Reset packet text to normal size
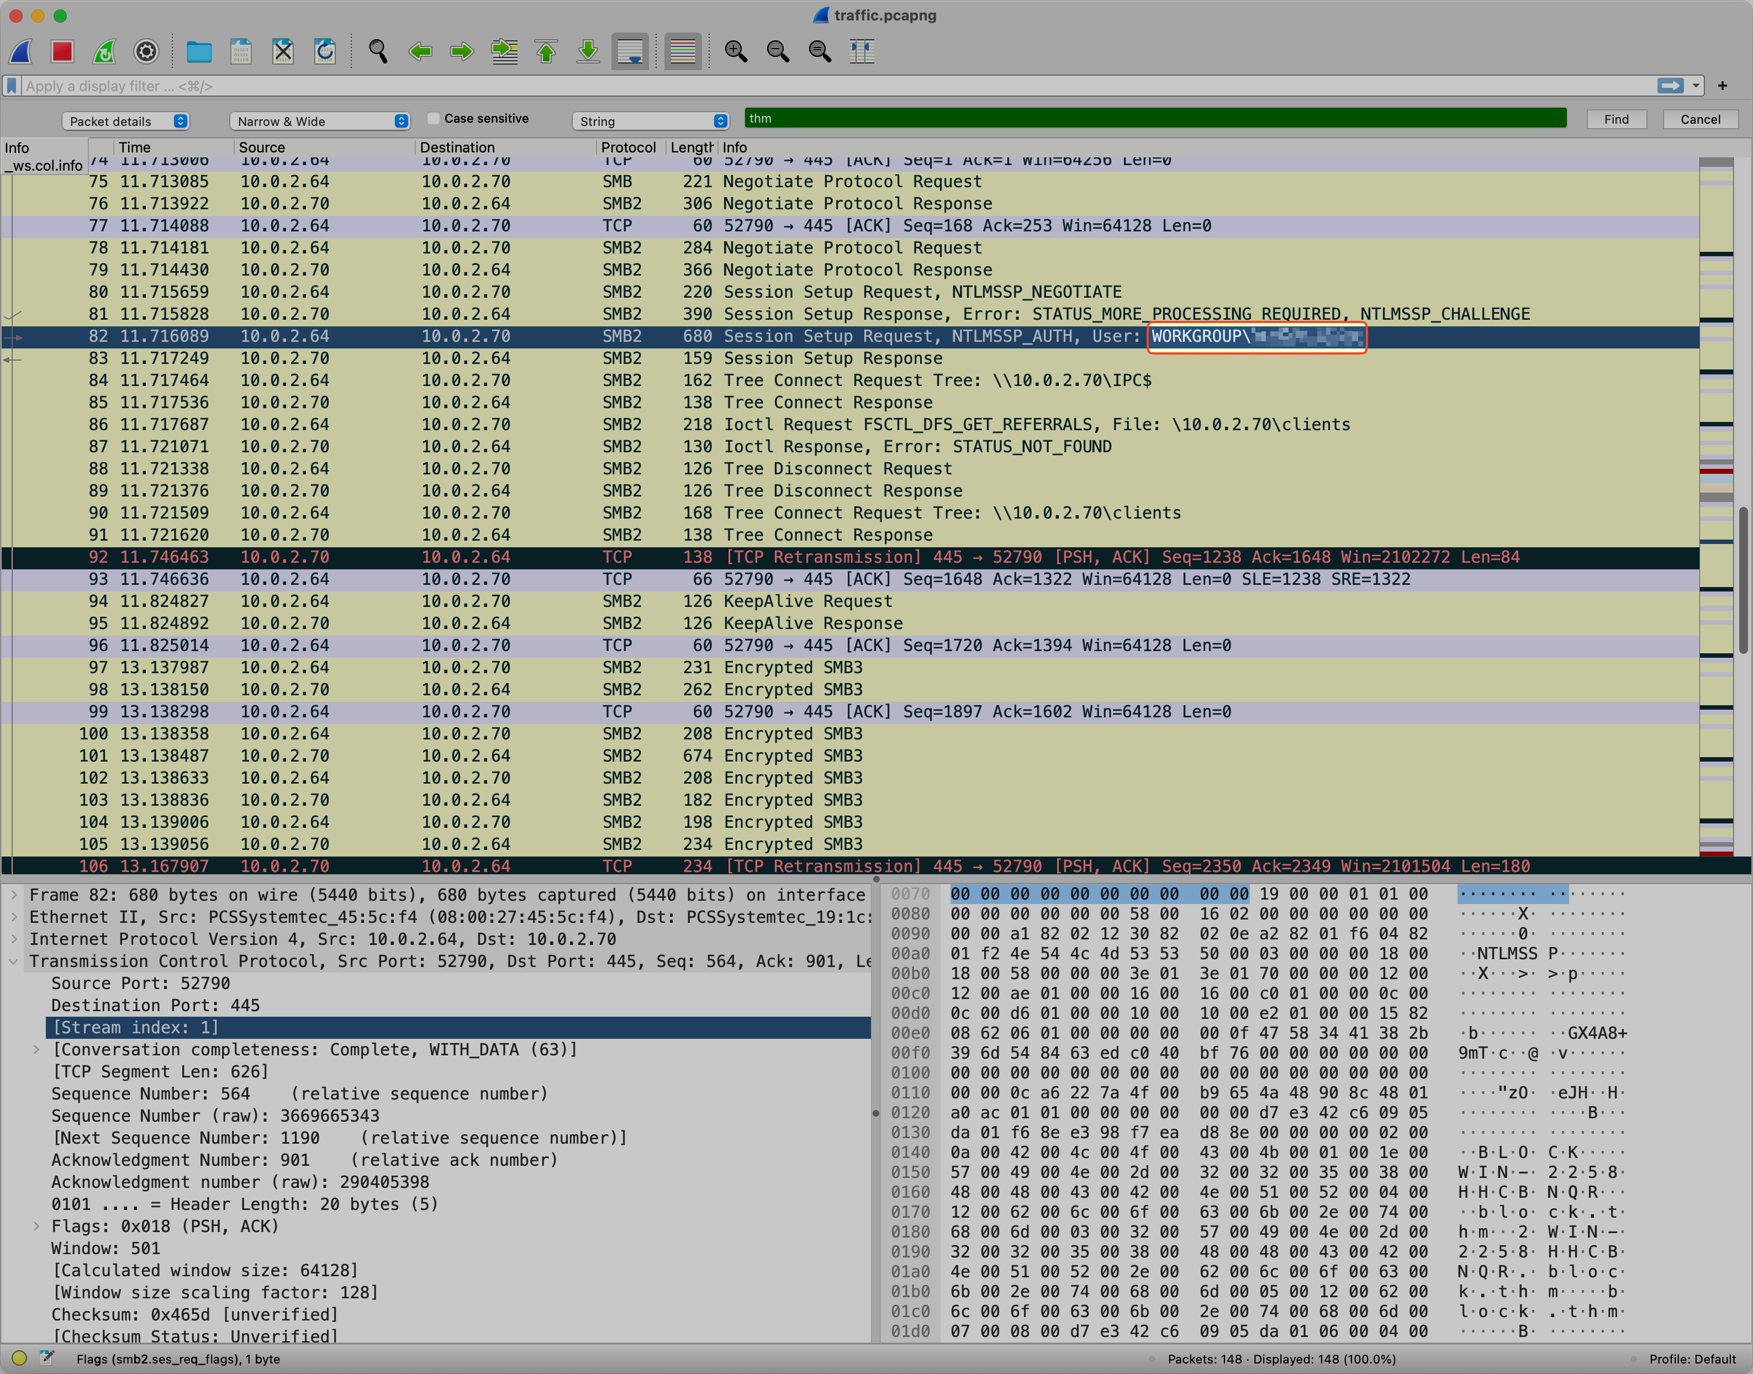 tap(820, 51)
